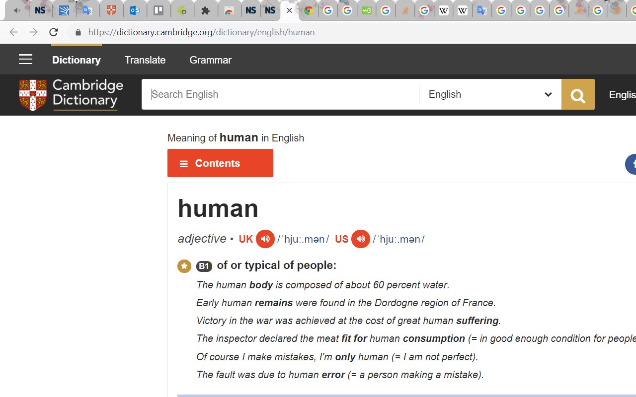
Task: Go back to the previous page
Action: (x=13, y=32)
